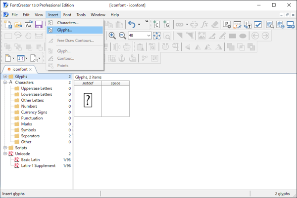
Task: Collapse the Unicode tree node
Action: (x=5, y=154)
